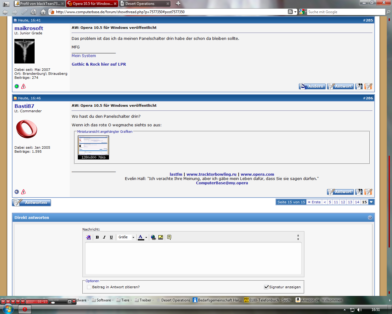Jump to '« Erste' page
This screenshot has width=392, height=314.
click(314, 202)
